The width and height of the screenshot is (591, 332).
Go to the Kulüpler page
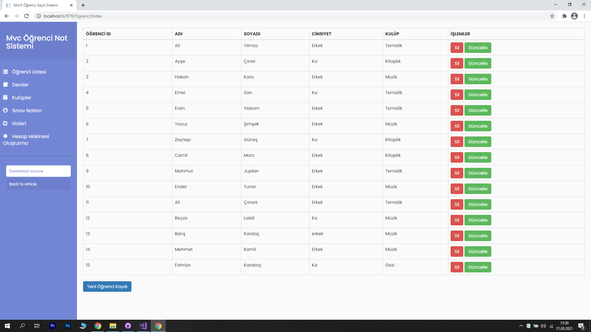tap(22, 97)
